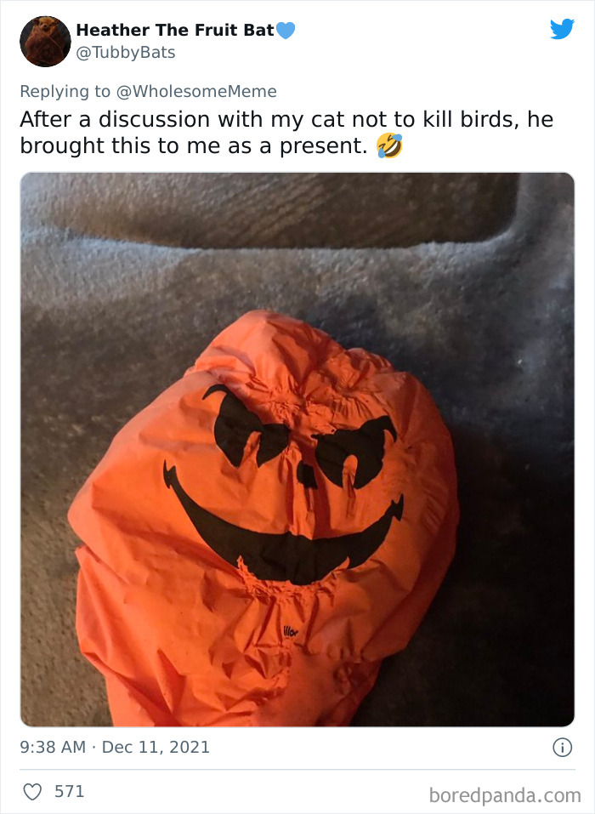This screenshot has height=814, width=595.
Task: Like the tweet with the heart icon
Action: (x=32, y=792)
